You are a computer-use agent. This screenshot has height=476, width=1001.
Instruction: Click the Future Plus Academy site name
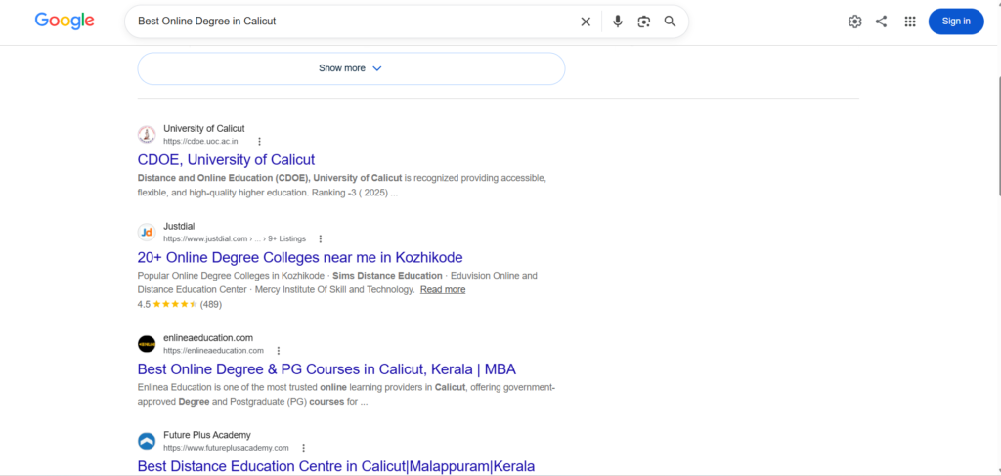pyautogui.click(x=207, y=435)
